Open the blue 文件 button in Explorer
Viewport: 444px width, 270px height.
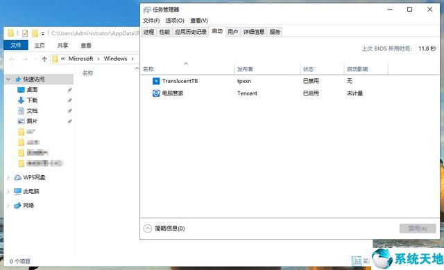pos(16,45)
